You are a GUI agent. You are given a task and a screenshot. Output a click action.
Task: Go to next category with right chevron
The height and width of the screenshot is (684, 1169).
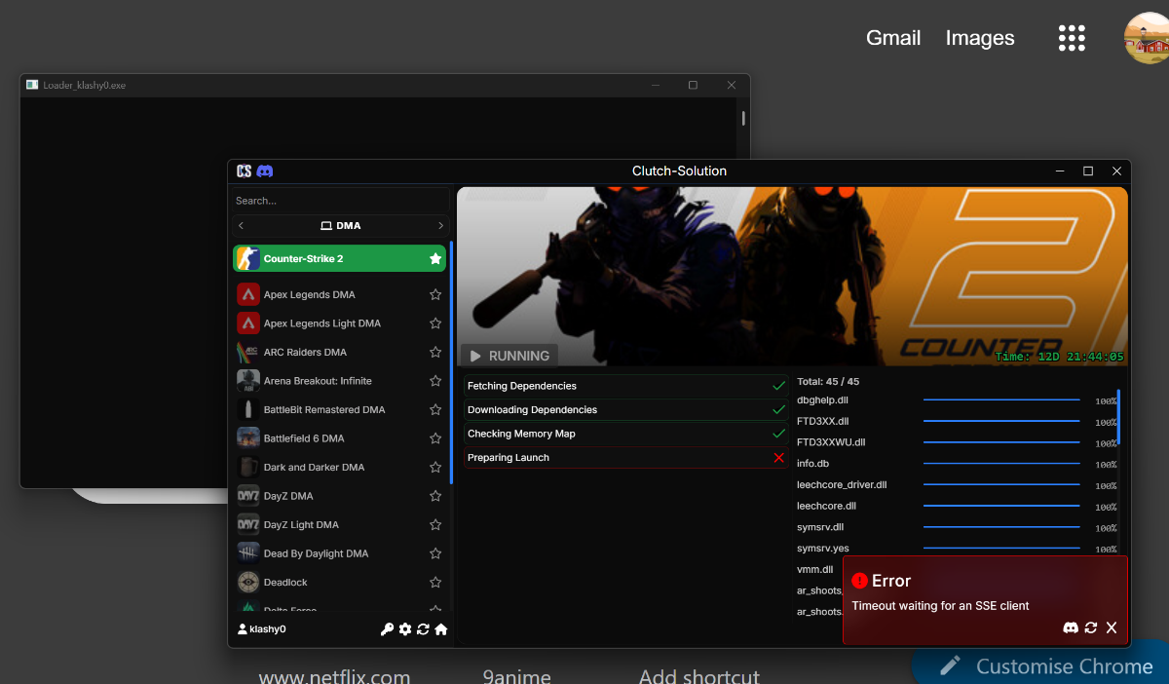[440, 226]
